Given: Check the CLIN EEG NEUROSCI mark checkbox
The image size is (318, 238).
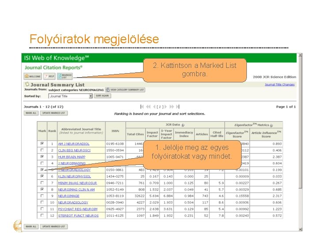Looking at the screenshot, I should point(42,150).
